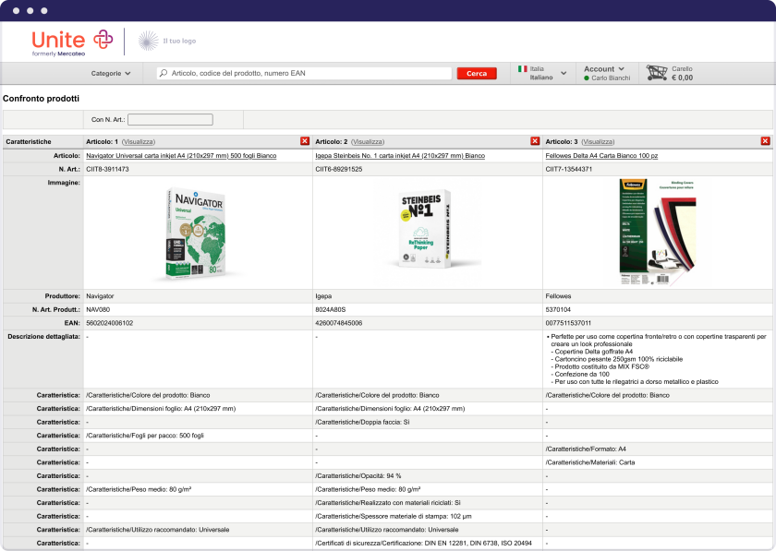
Task: Click the 'Con N. Art.' input field
Action: [170, 119]
